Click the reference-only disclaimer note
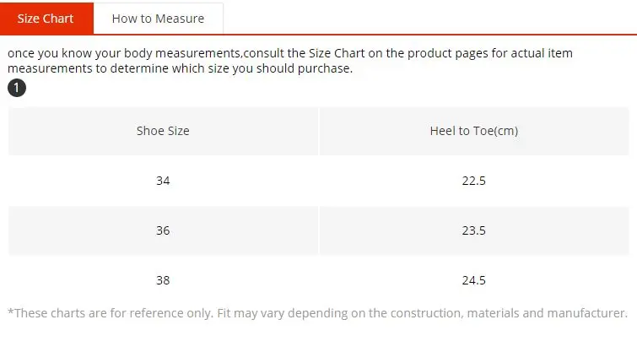This screenshot has height=352, width=637. coord(318,313)
